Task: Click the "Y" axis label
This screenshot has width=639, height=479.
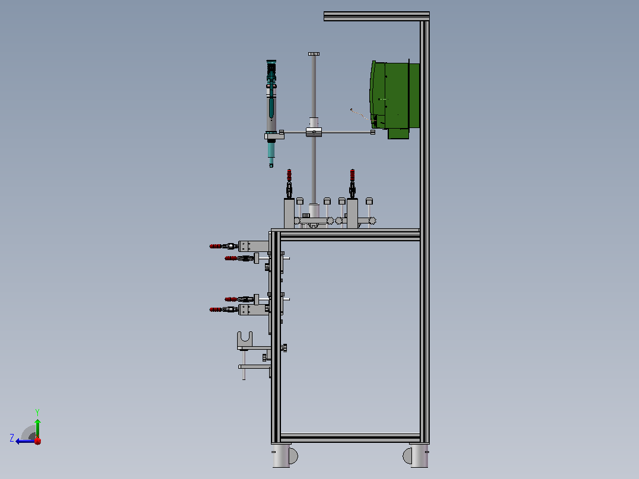Action: pos(37,412)
